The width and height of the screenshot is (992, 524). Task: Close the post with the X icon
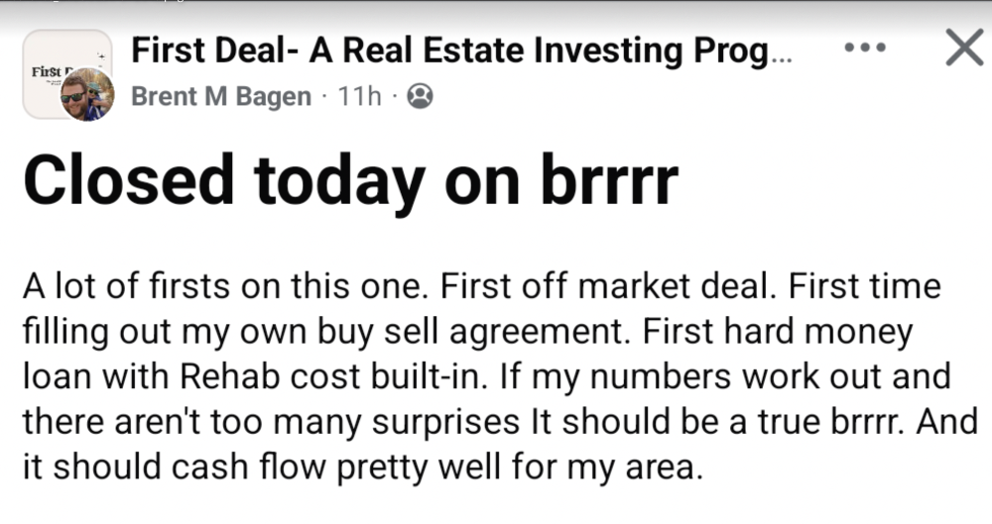click(x=963, y=49)
